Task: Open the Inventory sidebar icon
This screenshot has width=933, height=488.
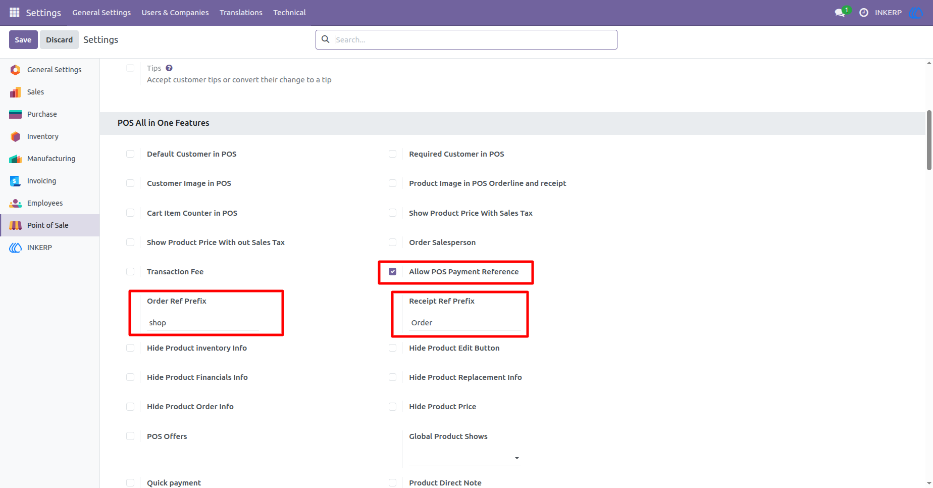Action: (x=16, y=136)
